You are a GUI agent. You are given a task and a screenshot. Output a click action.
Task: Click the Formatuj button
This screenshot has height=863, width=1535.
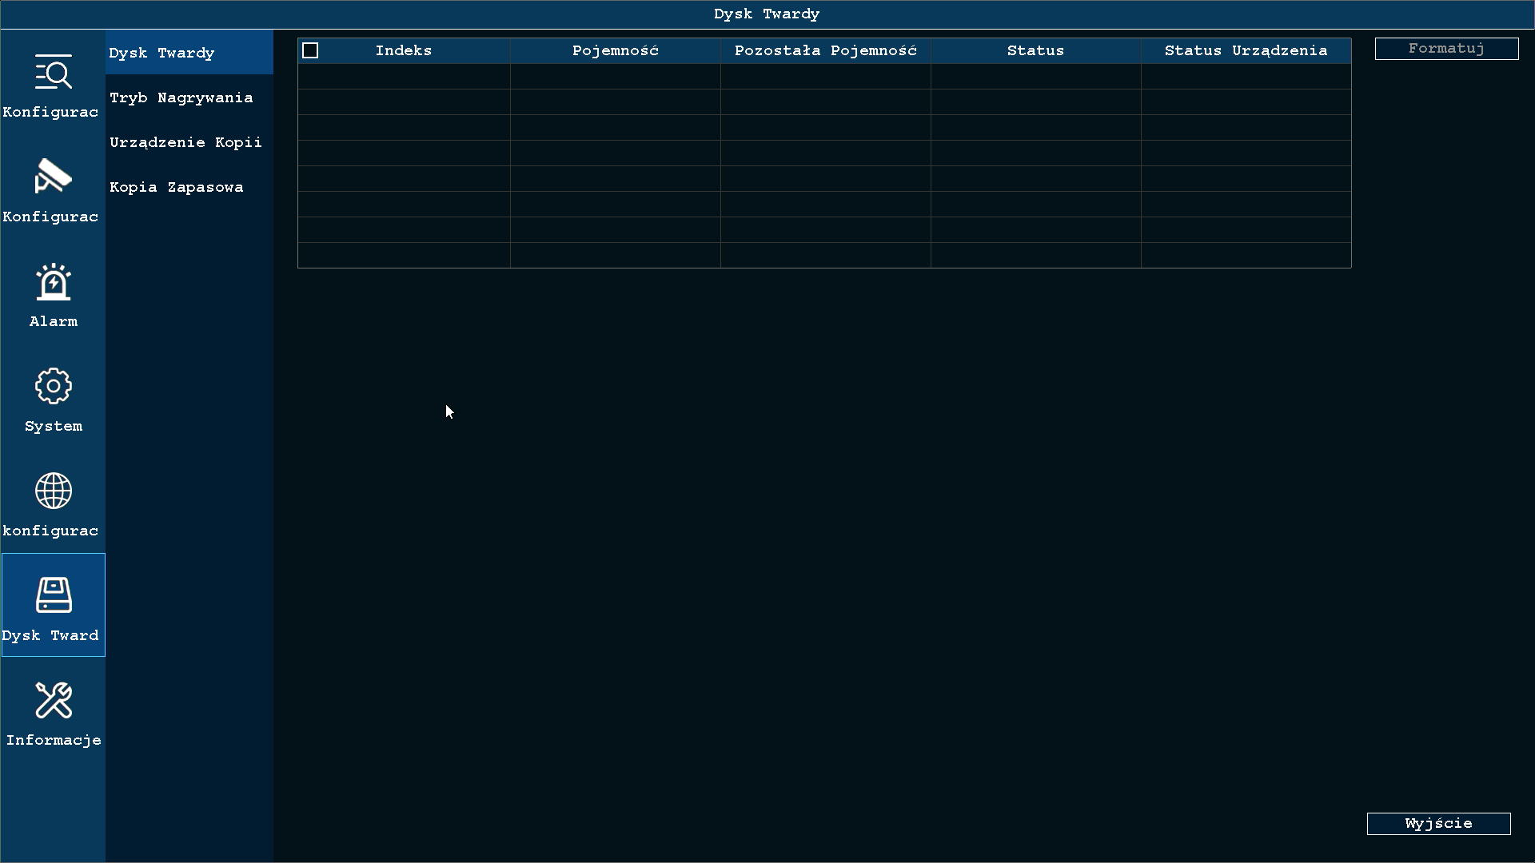coord(1446,49)
